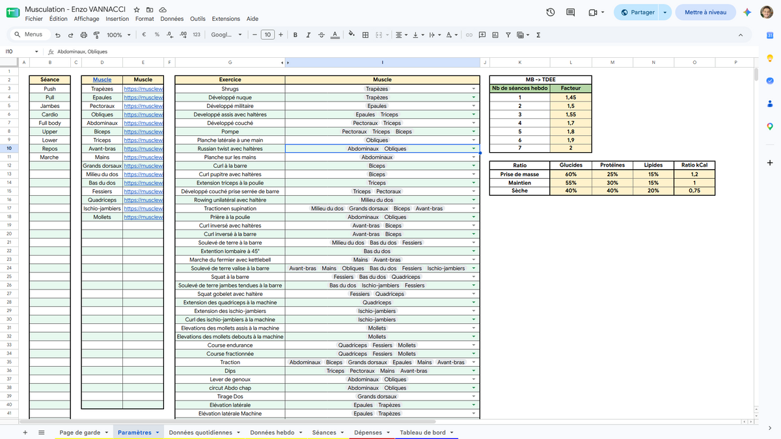Open the dropdown arrow of cell Abdominaux Obliques for Russian twist

[x=474, y=149]
